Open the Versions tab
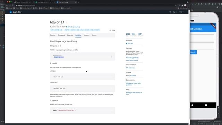 point(86,35)
